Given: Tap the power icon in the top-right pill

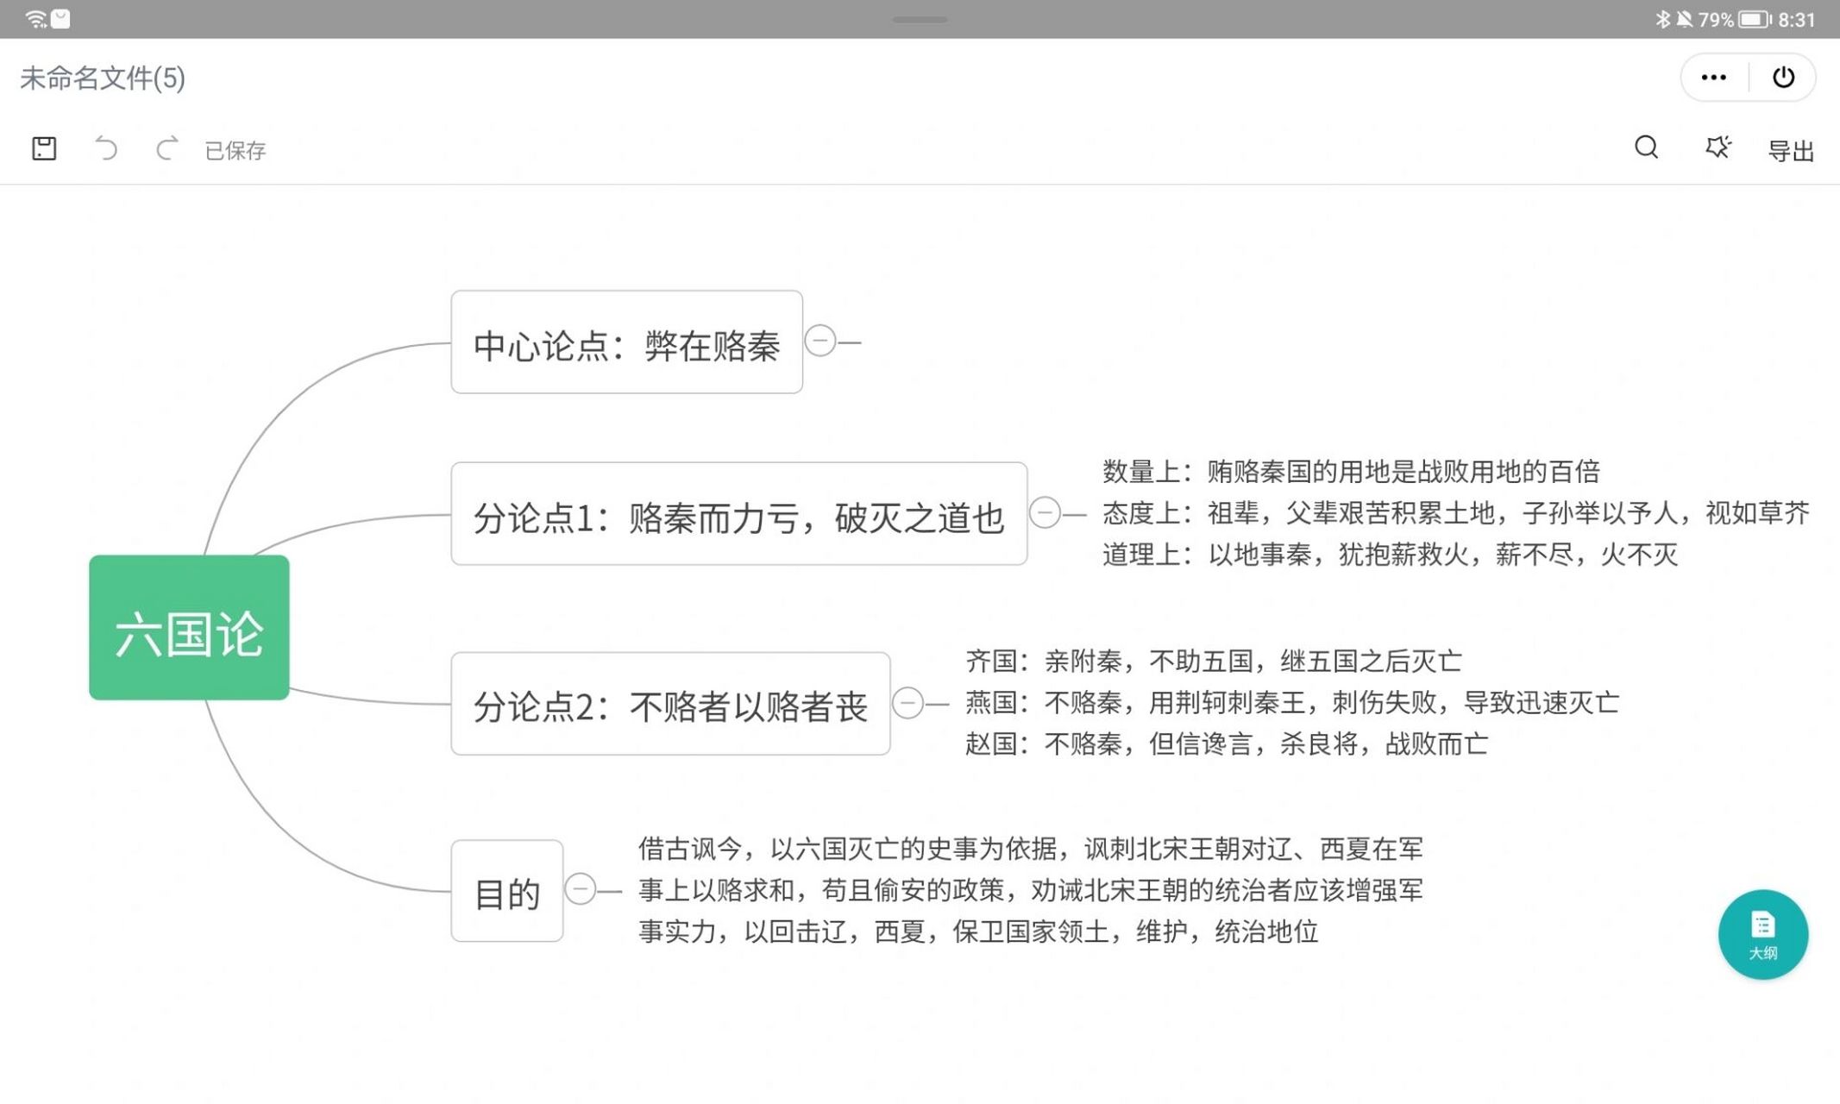Looking at the screenshot, I should pos(1783,77).
